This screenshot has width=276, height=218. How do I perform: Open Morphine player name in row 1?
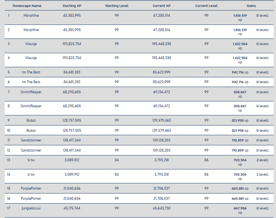tap(31, 16)
